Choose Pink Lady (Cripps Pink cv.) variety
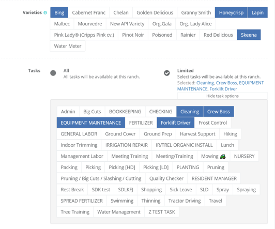 click(x=84, y=35)
